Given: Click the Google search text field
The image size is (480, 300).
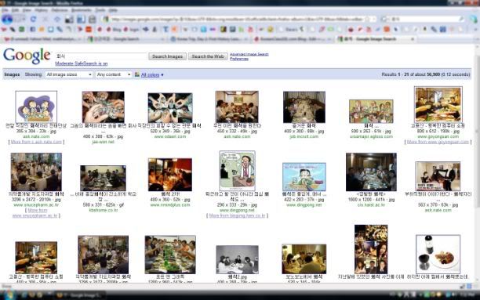Looking at the screenshot, I should click(101, 56).
